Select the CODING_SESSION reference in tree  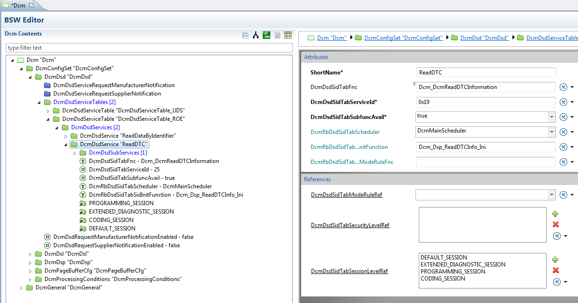pyautogui.click(x=107, y=220)
